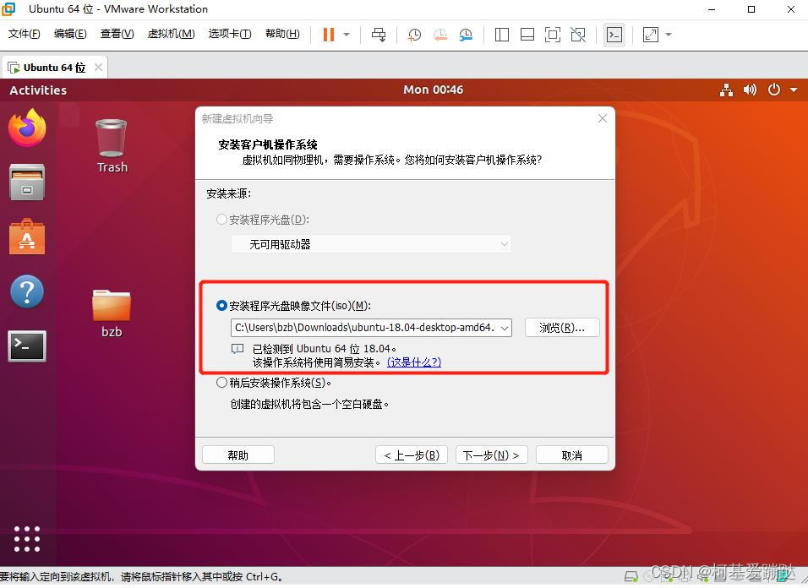Open the snapshot manager

(x=466, y=35)
